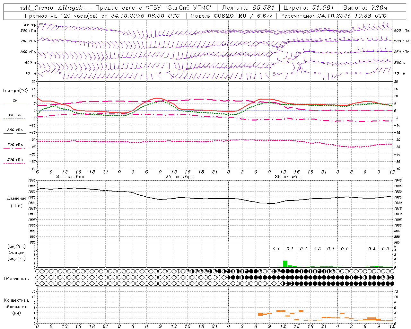Click the (мм/1ч.) precipitation unit label
Viewport: 411px width, 329px height.
17,259
